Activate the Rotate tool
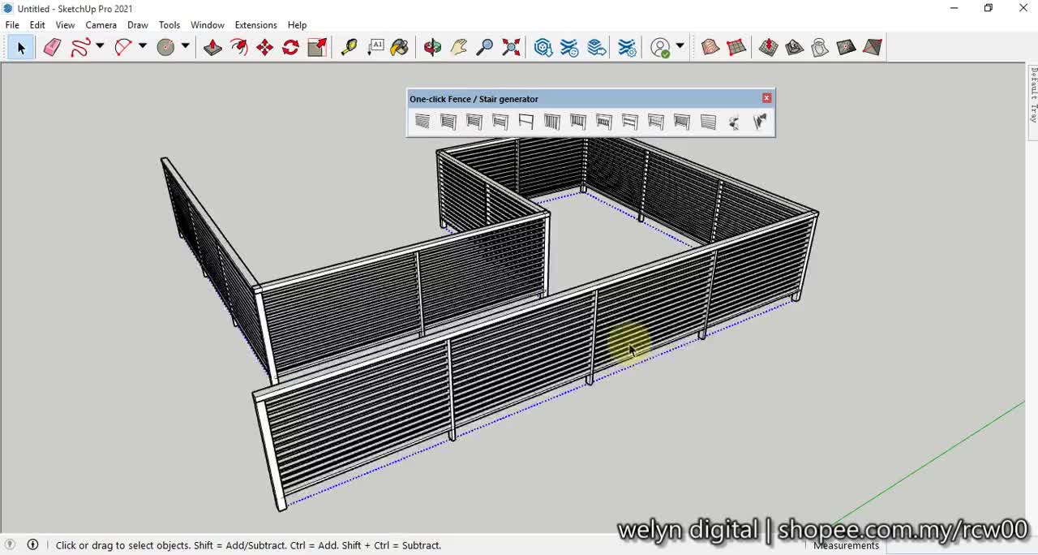 point(290,47)
